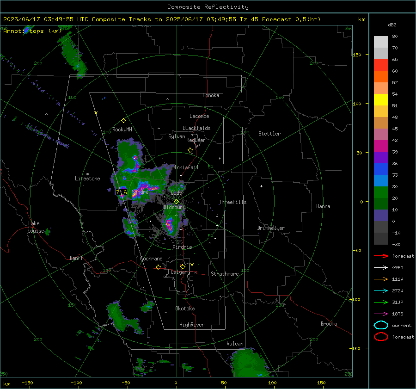Click the RockyMH label

click(122, 130)
